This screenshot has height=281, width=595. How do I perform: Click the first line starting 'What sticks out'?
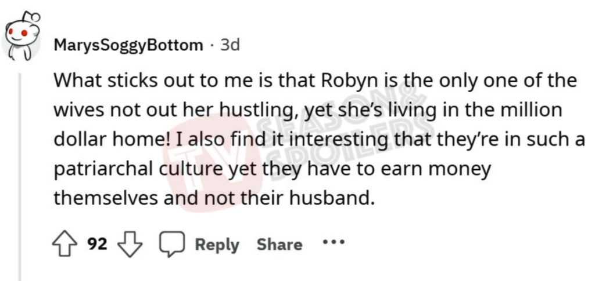314,81
